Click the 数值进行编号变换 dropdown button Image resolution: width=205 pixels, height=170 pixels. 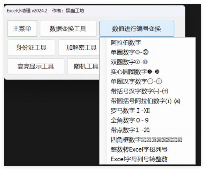point(137,29)
